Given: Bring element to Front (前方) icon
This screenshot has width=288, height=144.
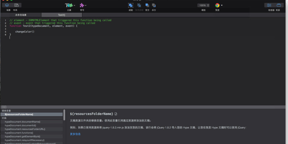Looking at the screenshot, I should coord(147,5).
